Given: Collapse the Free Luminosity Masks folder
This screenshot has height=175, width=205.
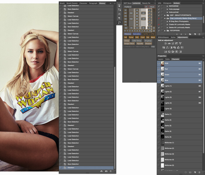Looking at the screenshot, I should pyautogui.click(x=165, y=18).
